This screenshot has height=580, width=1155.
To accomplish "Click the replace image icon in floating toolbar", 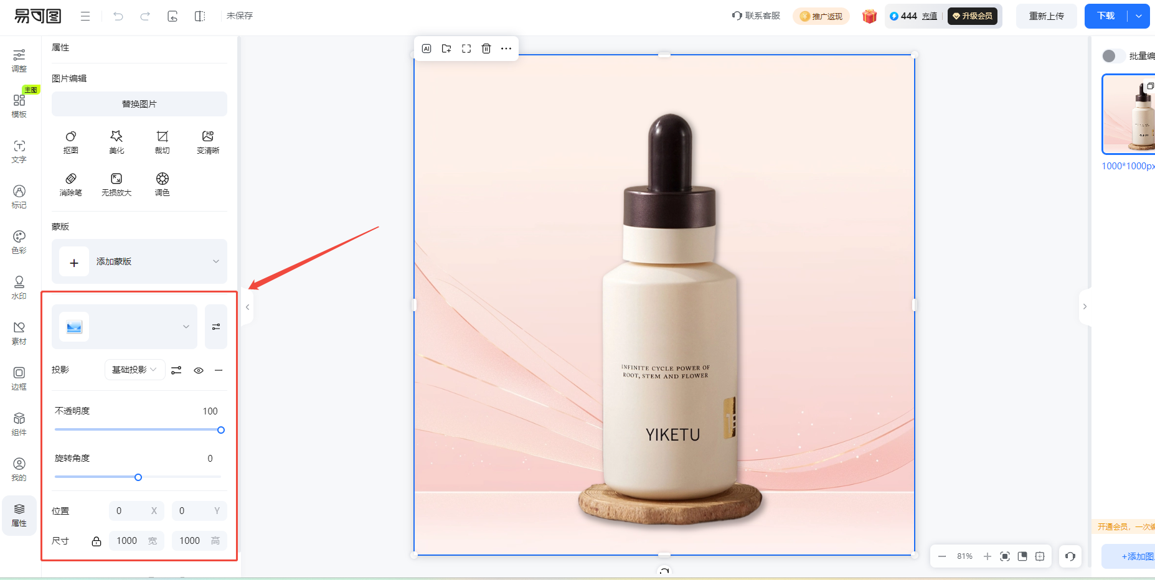I will click(446, 49).
